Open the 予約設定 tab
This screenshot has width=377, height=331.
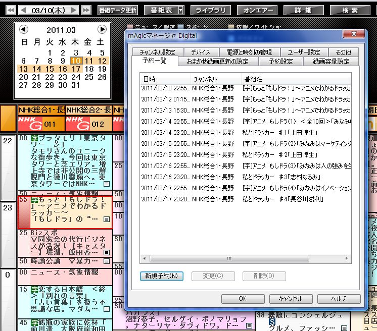[281, 61]
